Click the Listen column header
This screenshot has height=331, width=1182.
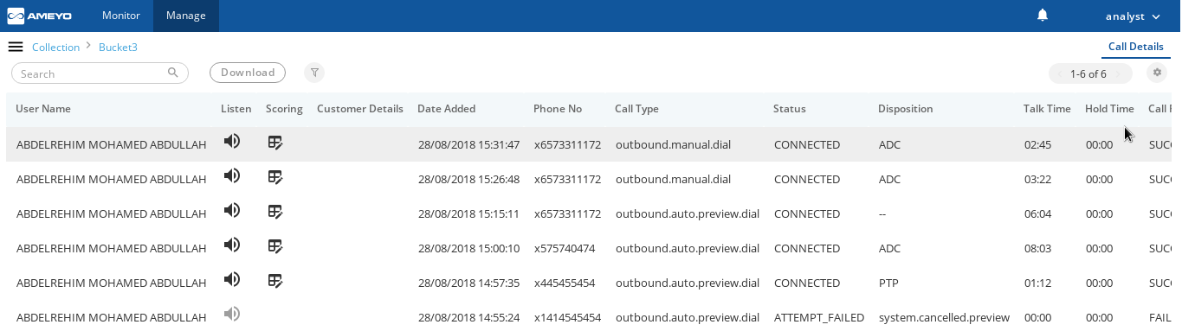tap(236, 109)
